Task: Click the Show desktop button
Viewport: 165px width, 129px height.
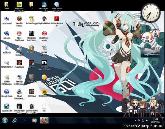Action: 163,120
